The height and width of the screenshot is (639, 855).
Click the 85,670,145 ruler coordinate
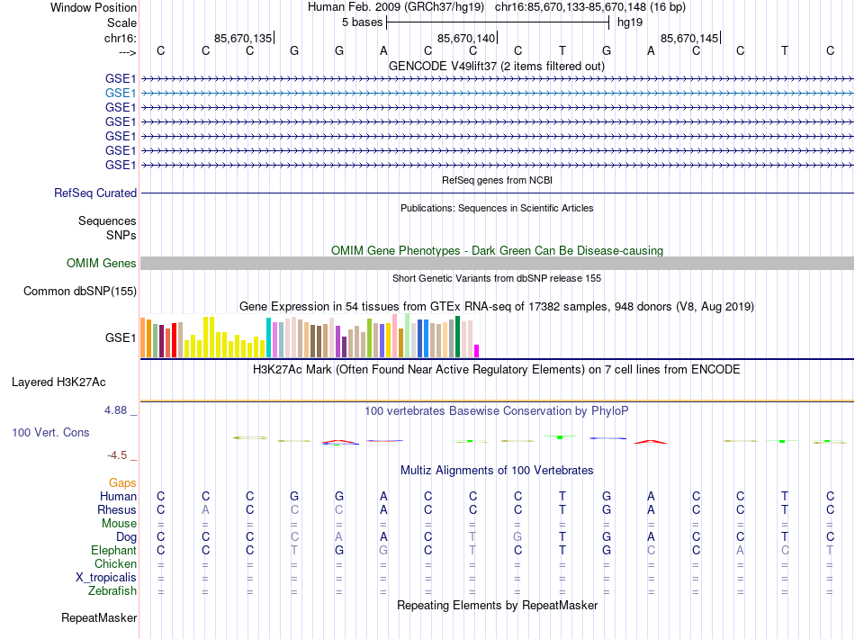689,38
